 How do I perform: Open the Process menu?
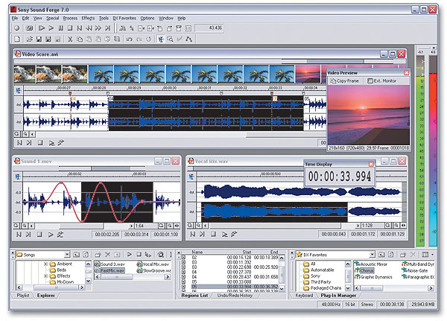click(x=69, y=17)
